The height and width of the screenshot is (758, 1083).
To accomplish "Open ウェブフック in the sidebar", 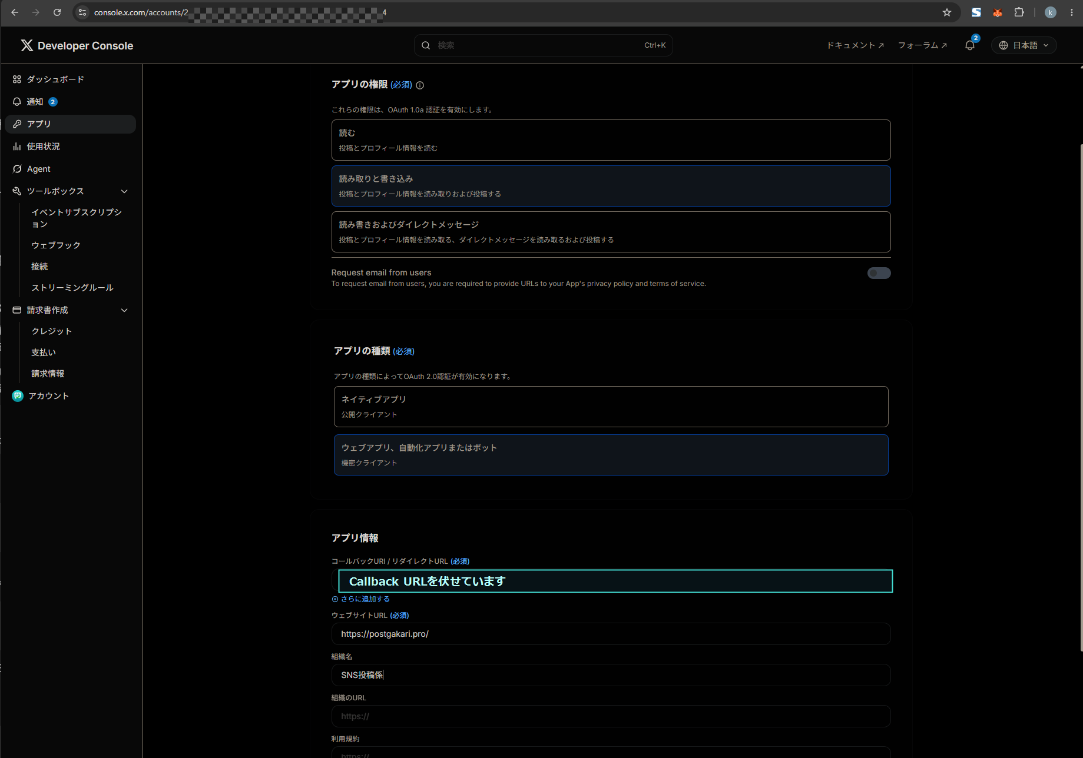I will [x=56, y=245].
